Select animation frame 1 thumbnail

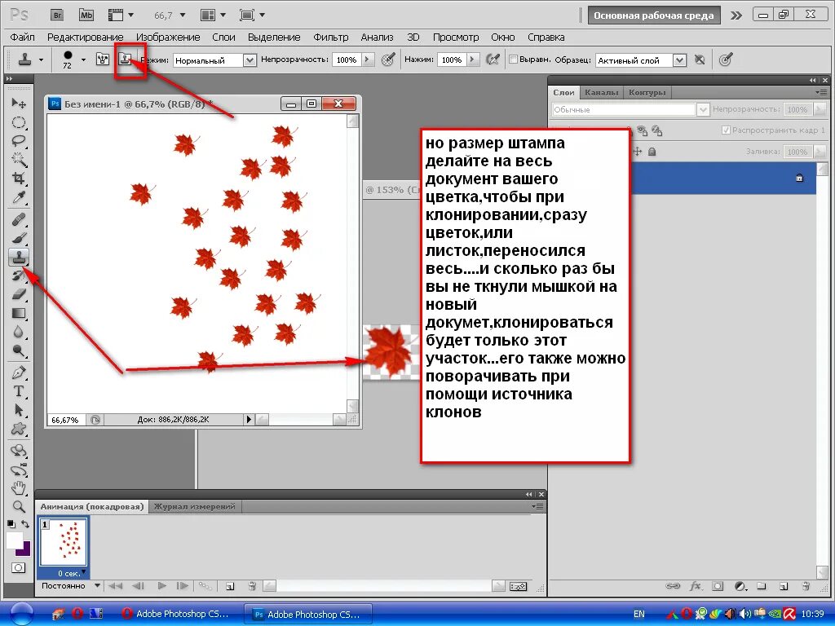63,542
